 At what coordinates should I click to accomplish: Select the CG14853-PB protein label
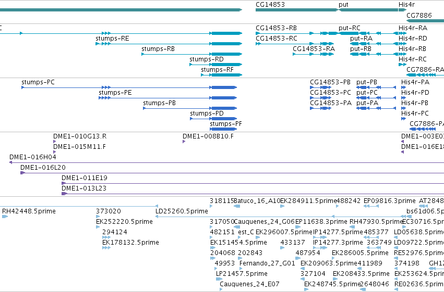[x=330, y=82]
